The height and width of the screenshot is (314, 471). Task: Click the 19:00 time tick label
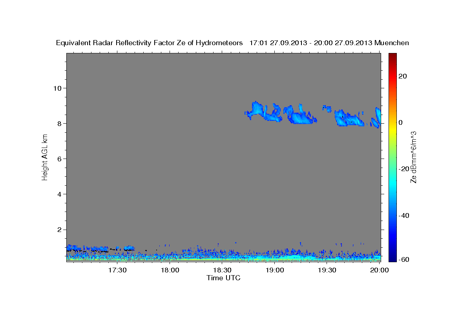(275, 270)
